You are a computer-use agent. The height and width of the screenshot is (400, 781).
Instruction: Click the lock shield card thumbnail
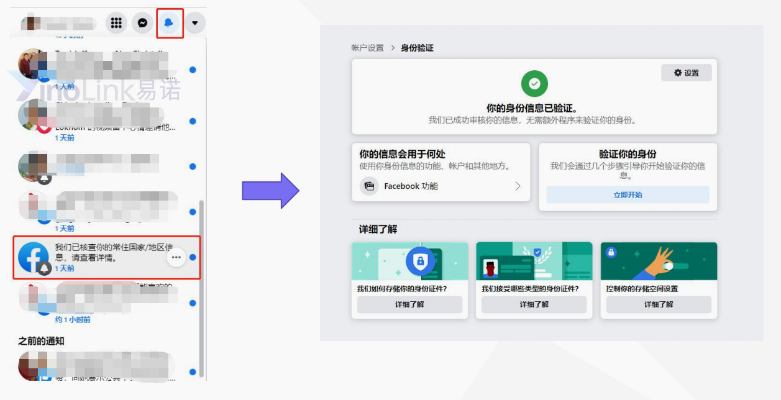[409, 261]
